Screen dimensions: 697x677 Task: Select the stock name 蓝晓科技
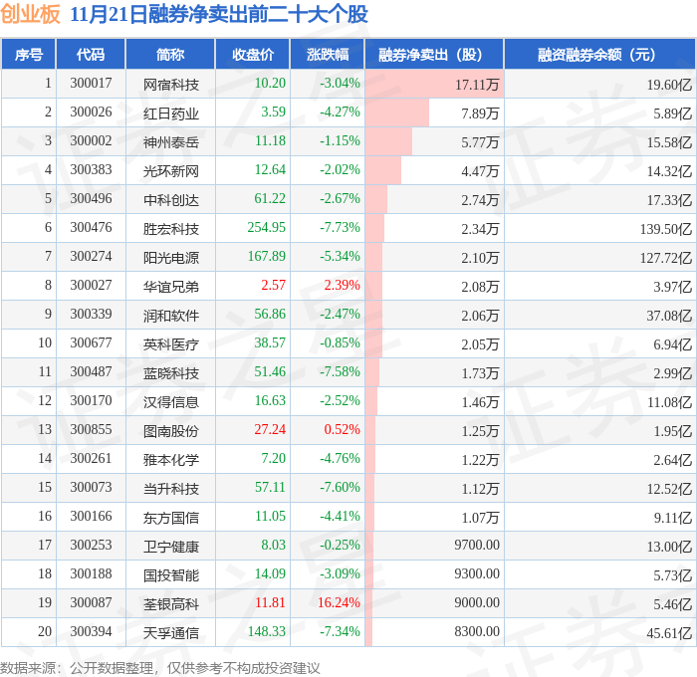click(170, 373)
